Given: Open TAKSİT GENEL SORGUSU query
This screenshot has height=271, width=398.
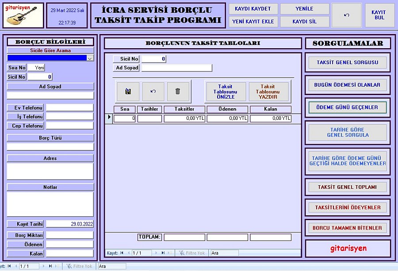Looking at the screenshot, I should [x=347, y=63].
